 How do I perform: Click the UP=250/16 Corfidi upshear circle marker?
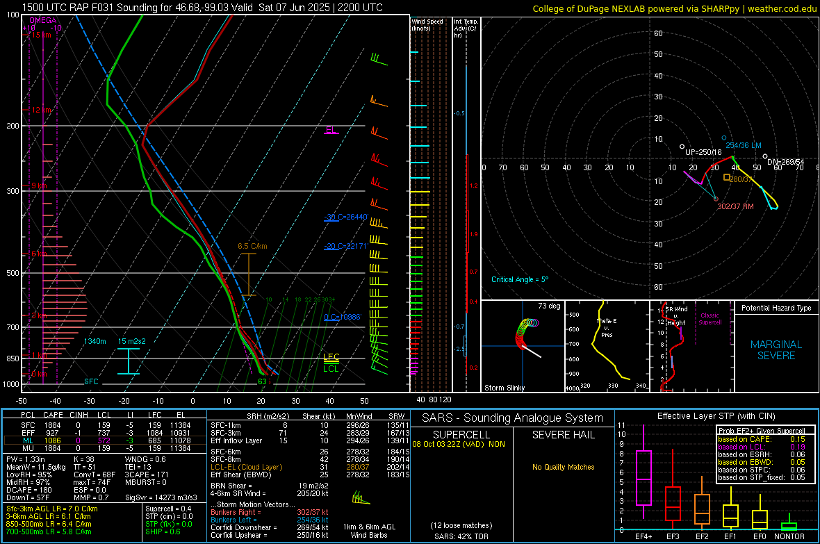[x=682, y=147]
